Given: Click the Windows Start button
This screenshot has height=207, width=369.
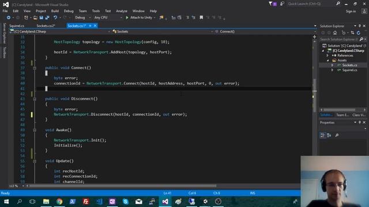Looking at the screenshot, I should coord(6,201).
